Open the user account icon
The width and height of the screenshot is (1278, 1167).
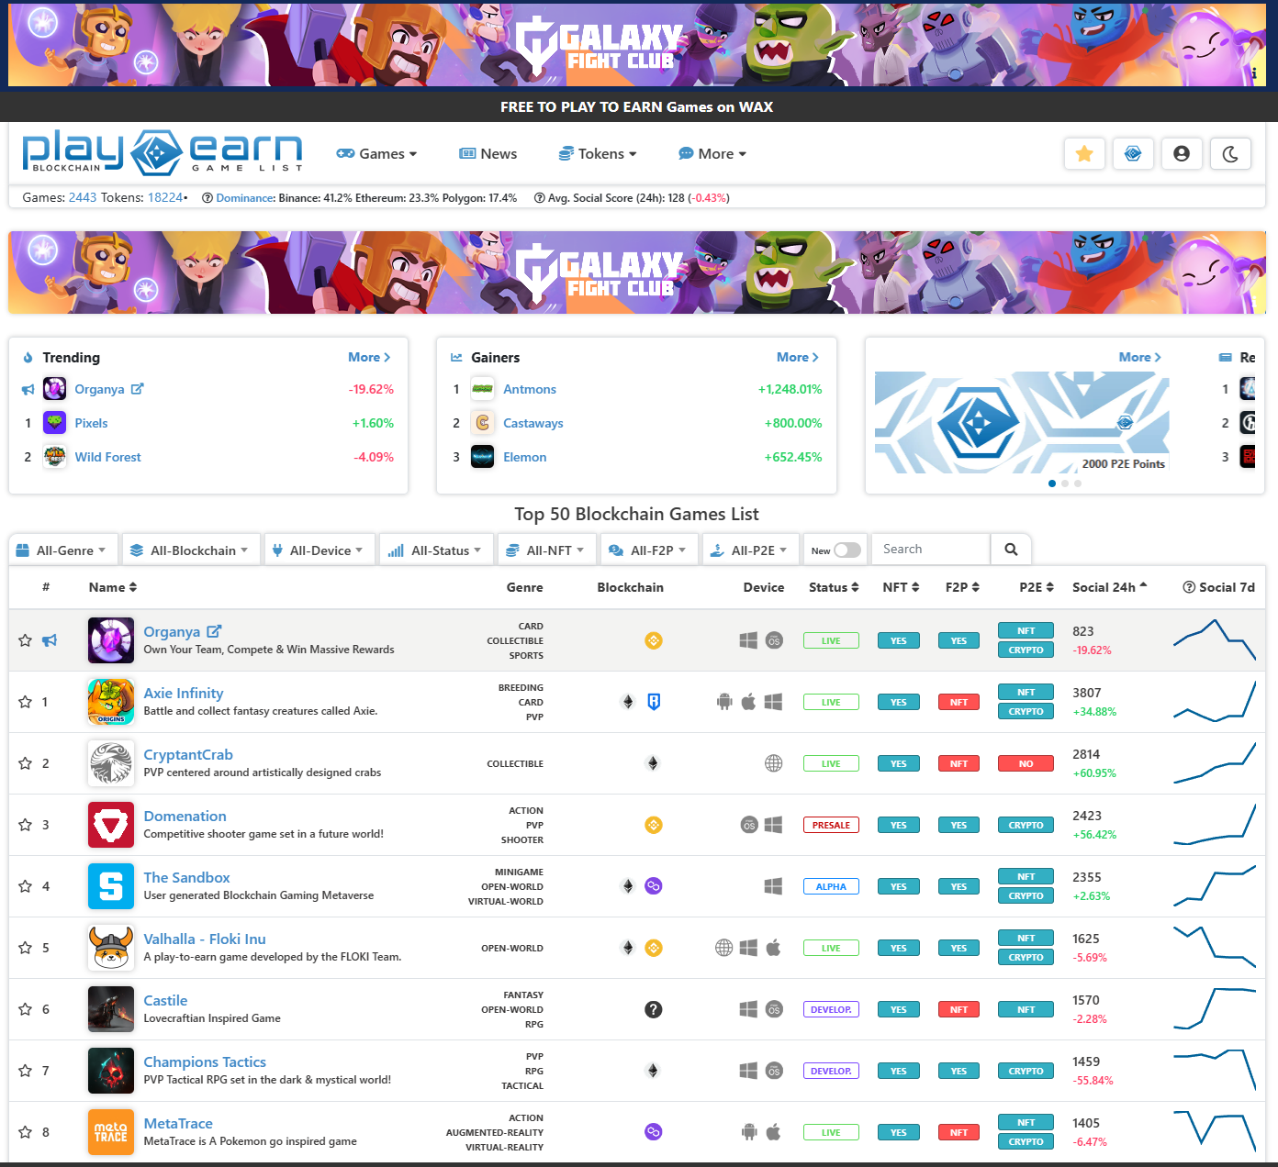pos(1182,154)
